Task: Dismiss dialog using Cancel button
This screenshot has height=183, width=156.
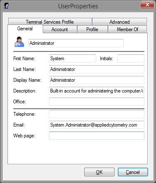Action: coord(133,172)
